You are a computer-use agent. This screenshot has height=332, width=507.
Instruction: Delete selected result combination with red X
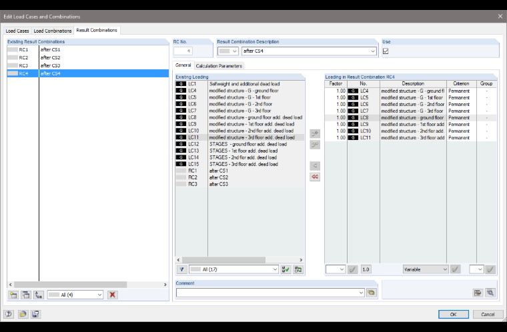click(113, 295)
